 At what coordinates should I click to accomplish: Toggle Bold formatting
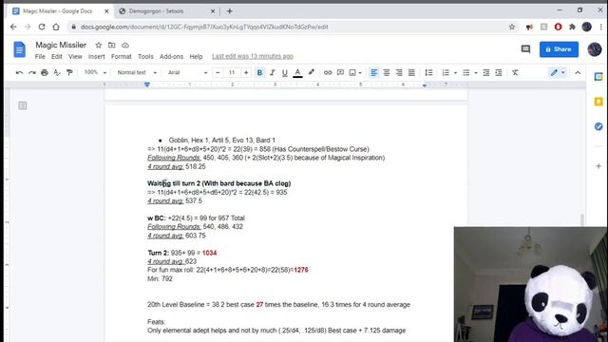259,72
